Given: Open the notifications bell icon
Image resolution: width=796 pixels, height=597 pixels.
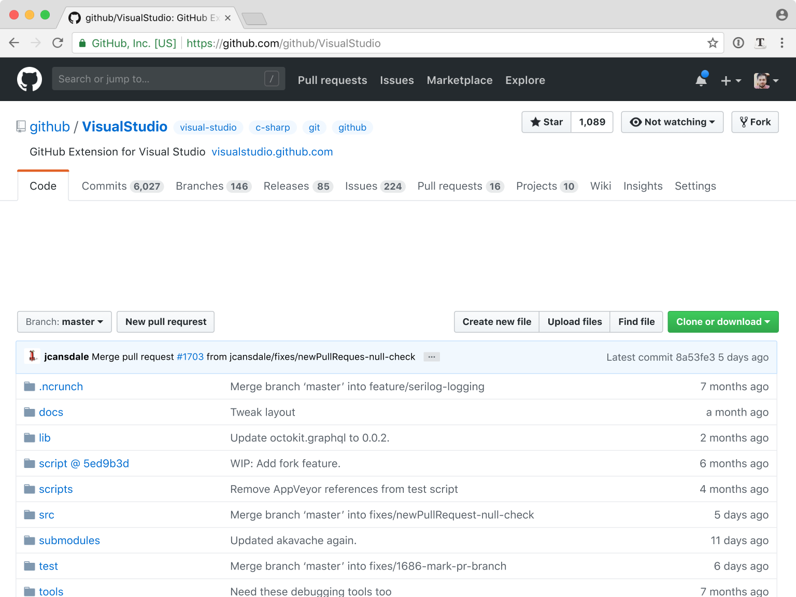Looking at the screenshot, I should pyautogui.click(x=701, y=80).
